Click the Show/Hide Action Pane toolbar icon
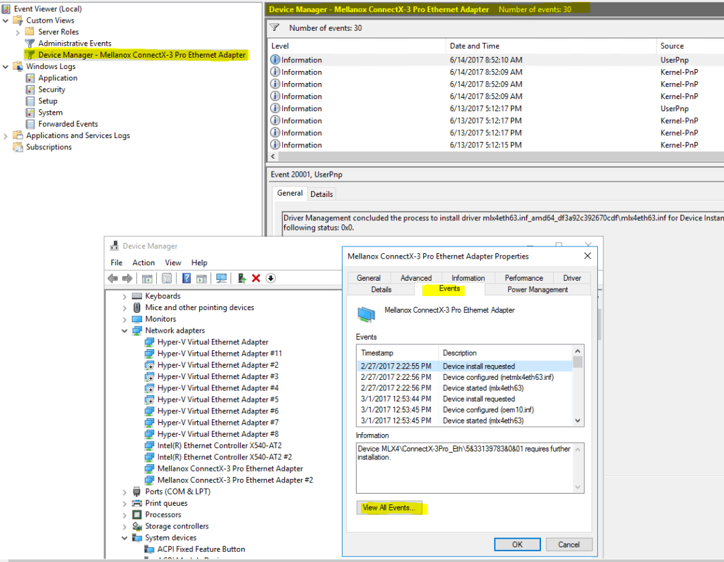Image resolution: width=724 pixels, height=562 pixels. tap(201, 278)
